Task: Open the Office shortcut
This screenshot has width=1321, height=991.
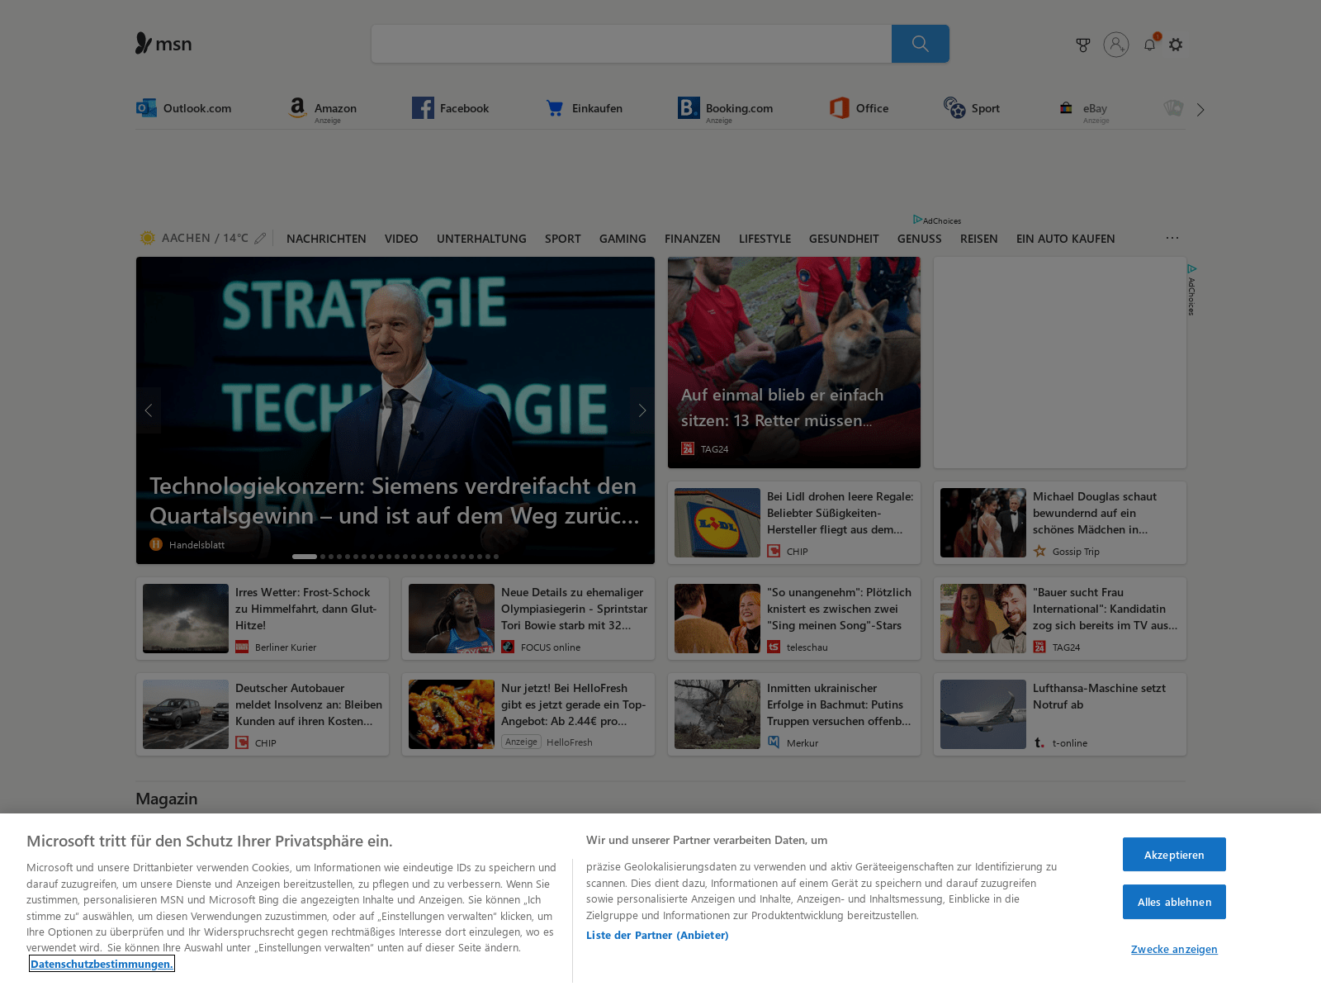Action: [859, 108]
